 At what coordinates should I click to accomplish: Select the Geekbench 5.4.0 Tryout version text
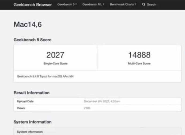(45, 76)
